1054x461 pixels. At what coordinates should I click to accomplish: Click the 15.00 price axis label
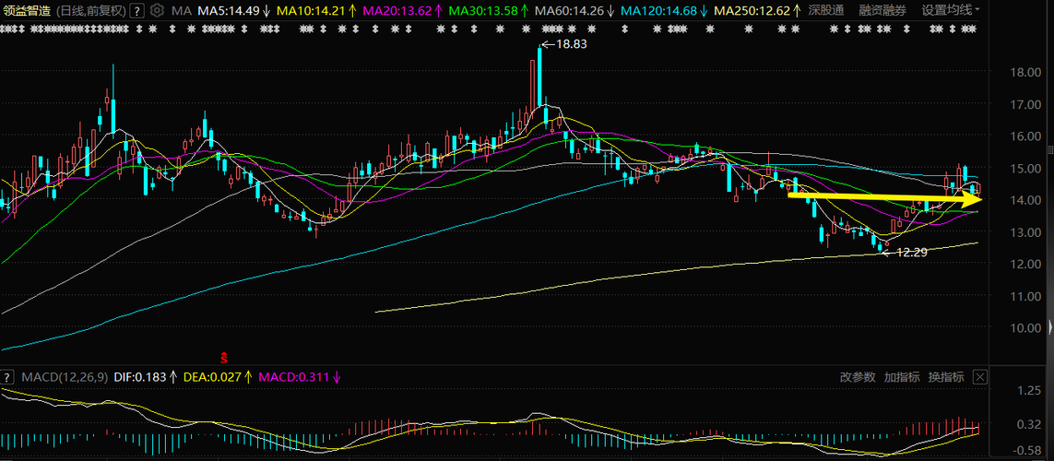click(x=1024, y=168)
